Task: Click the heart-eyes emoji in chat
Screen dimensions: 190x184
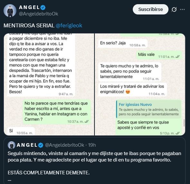Action: click(x=128, y=92)
